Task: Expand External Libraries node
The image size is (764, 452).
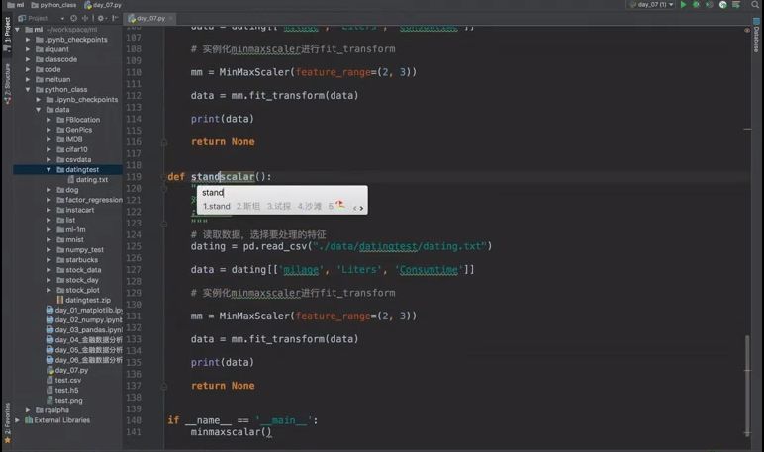Action: click(18, 419)
